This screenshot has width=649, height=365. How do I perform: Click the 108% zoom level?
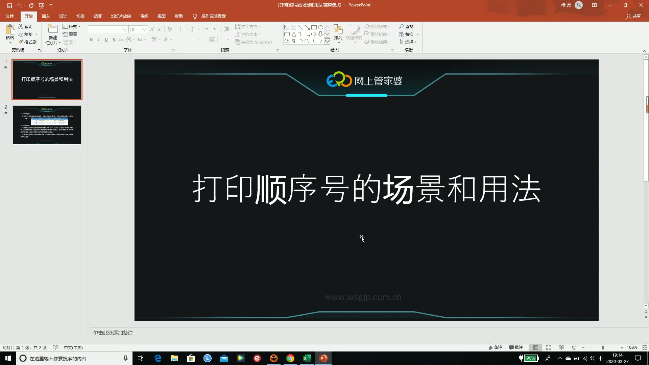tap(632, 347)
